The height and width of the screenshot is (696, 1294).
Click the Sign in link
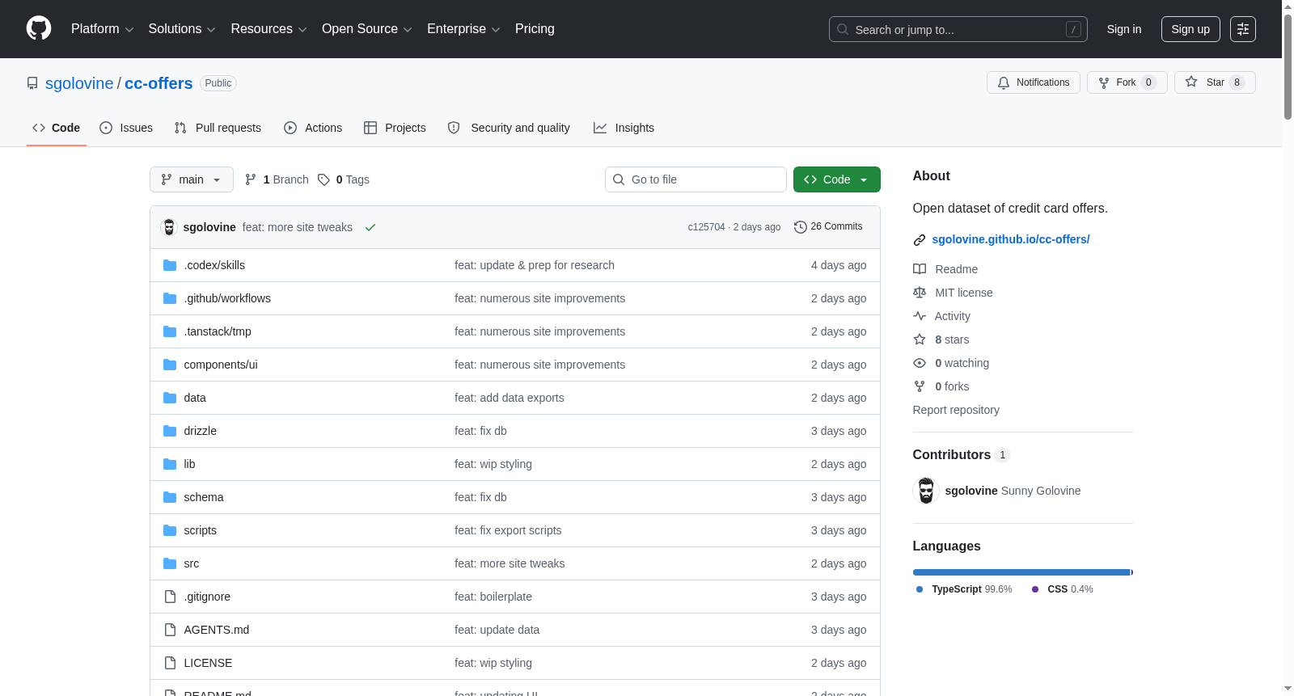1124,29
